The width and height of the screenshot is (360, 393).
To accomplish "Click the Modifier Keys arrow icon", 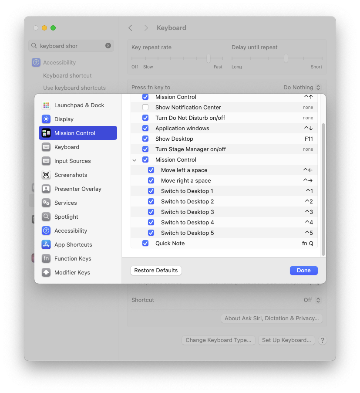I will [46, 272].
